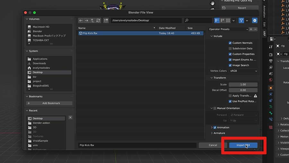
Task: Open the checkered Texture properties tab
Action: (x=271, y=127)
